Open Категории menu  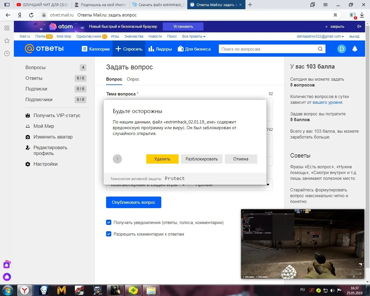(x=96, y=49)
